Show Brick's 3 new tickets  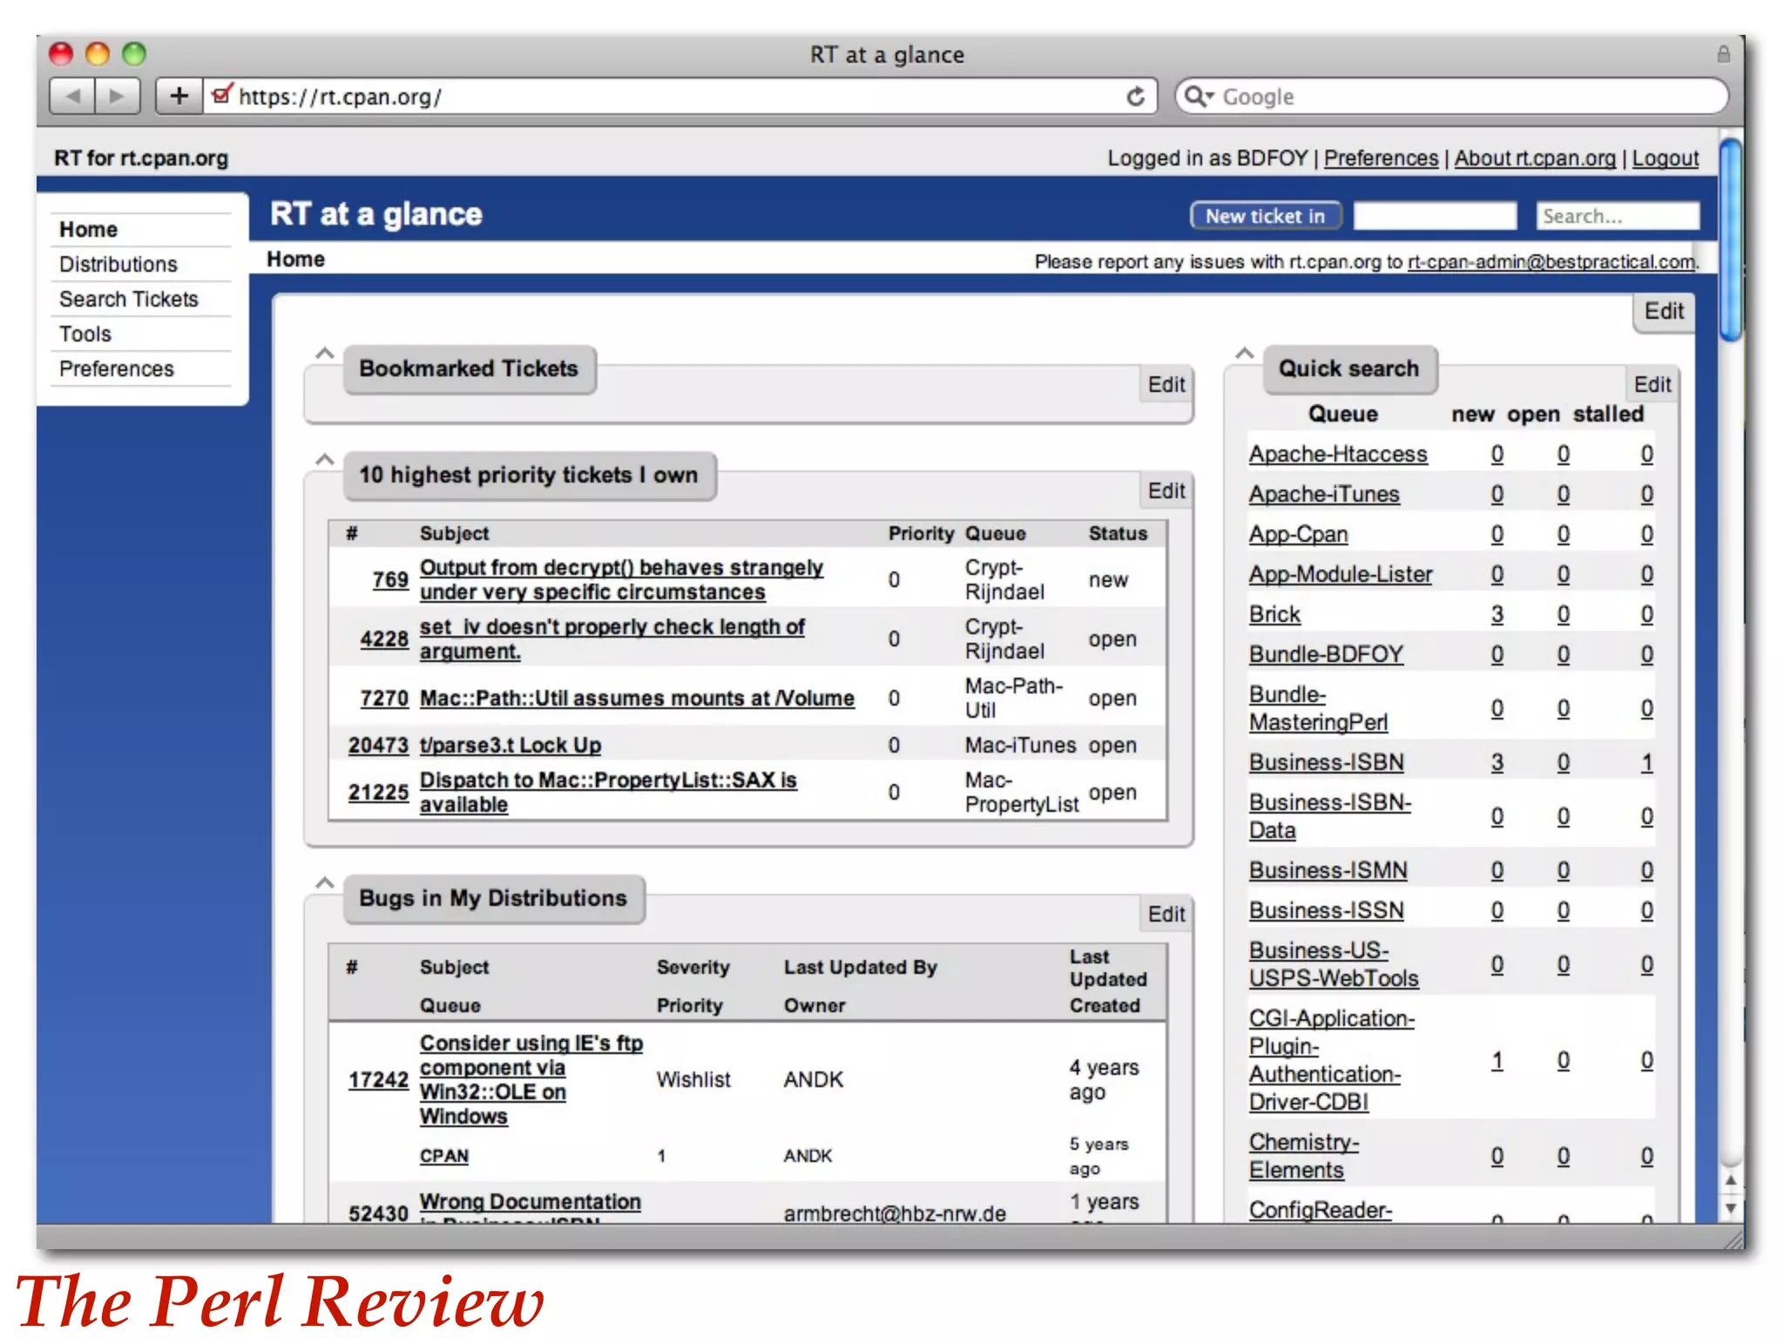pos(1497,614)
